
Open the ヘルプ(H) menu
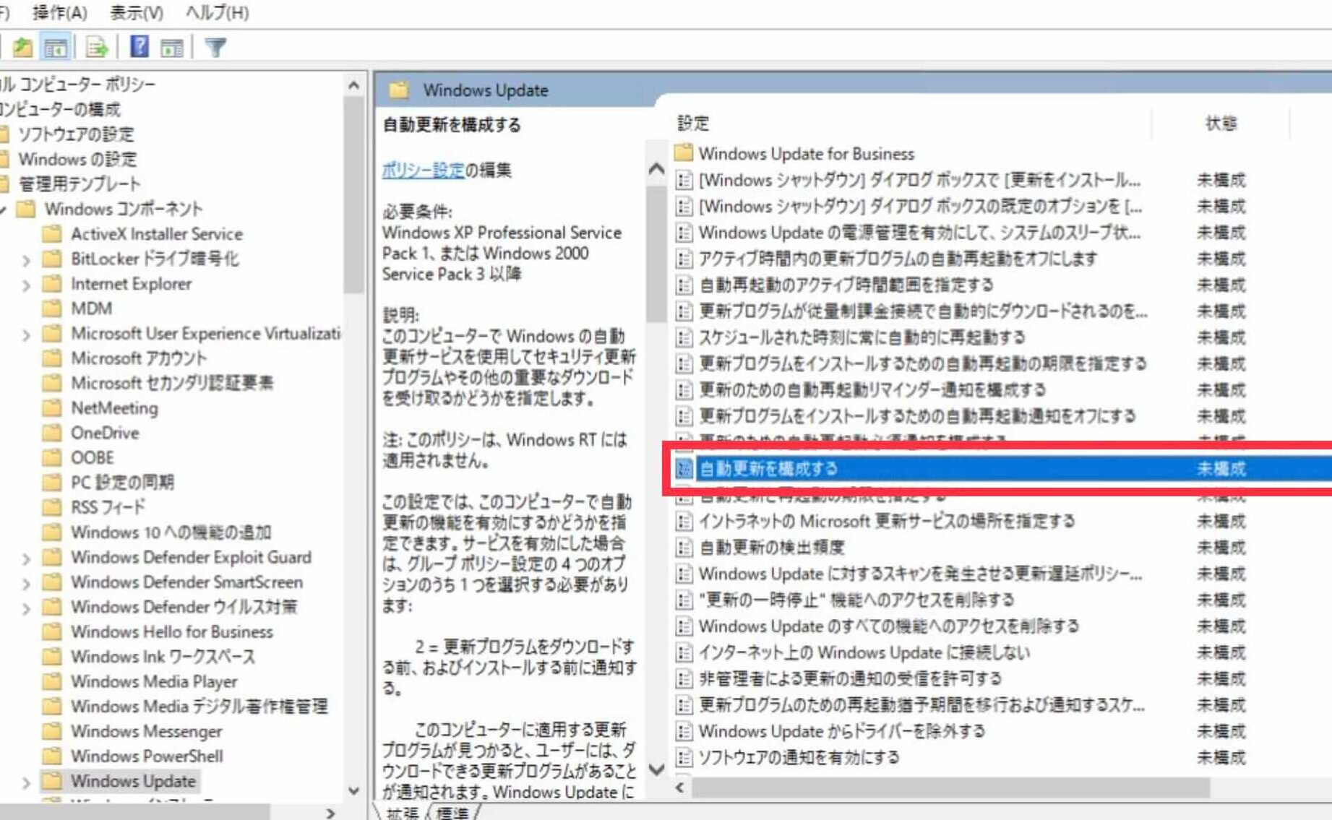point(217,12)
